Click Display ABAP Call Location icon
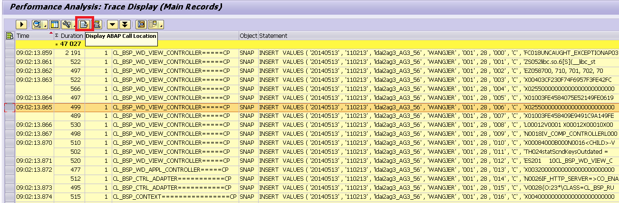 84,24
